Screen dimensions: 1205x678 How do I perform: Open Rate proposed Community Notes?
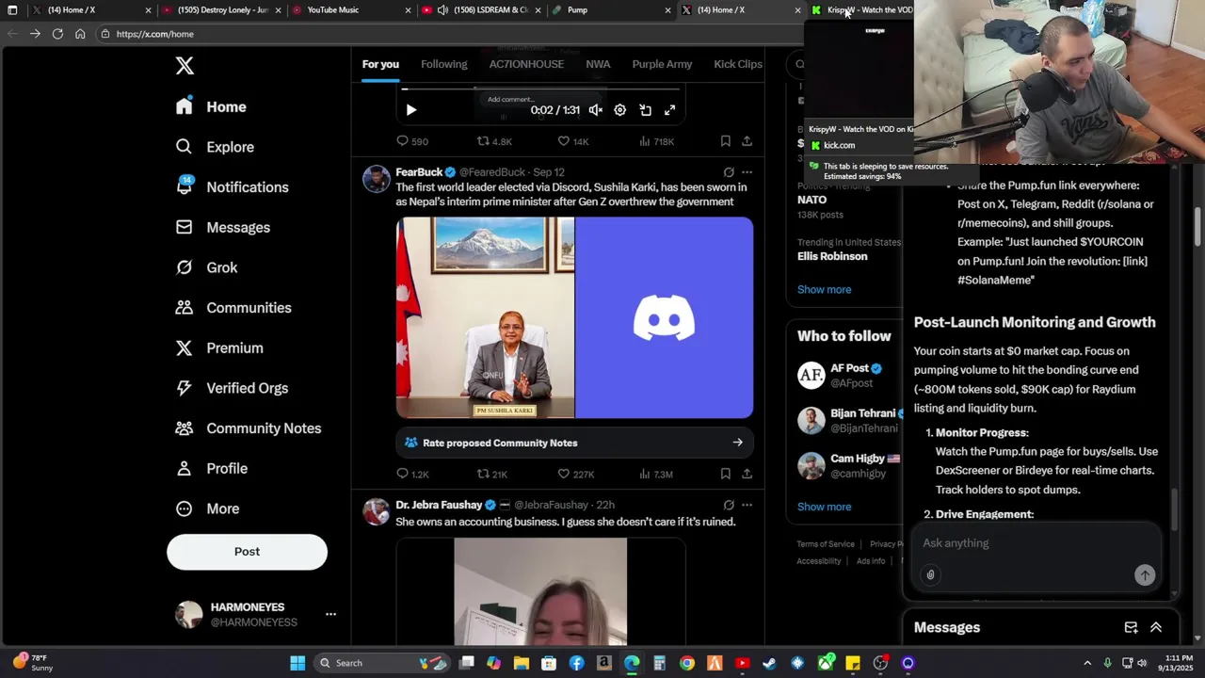(x=574, y=443)
